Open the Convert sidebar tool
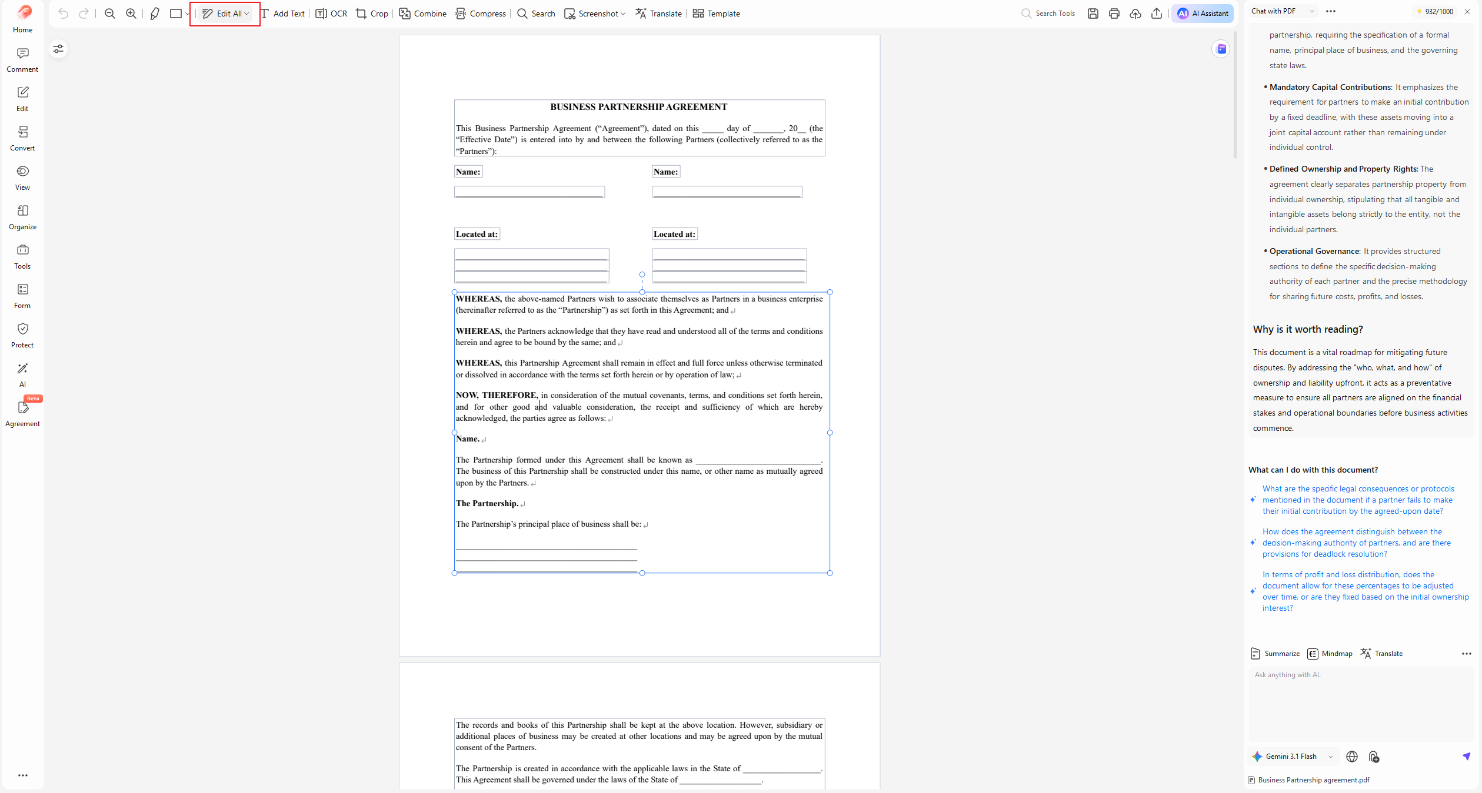Image resolution: width=1482 pixels, height=793 pixels. [x=22, y=139]
